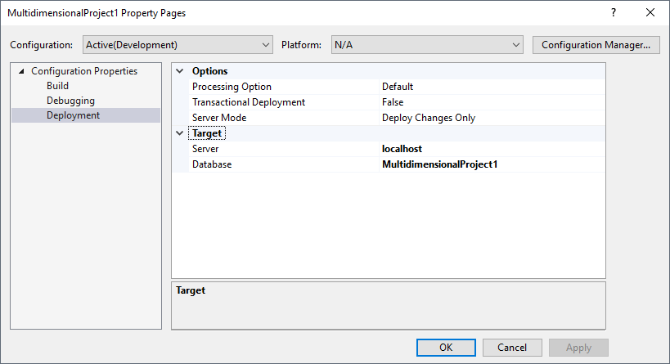Select the Build tree item
Image resolution: width=670 pixels, height=364 pixels.
(57, 86)
